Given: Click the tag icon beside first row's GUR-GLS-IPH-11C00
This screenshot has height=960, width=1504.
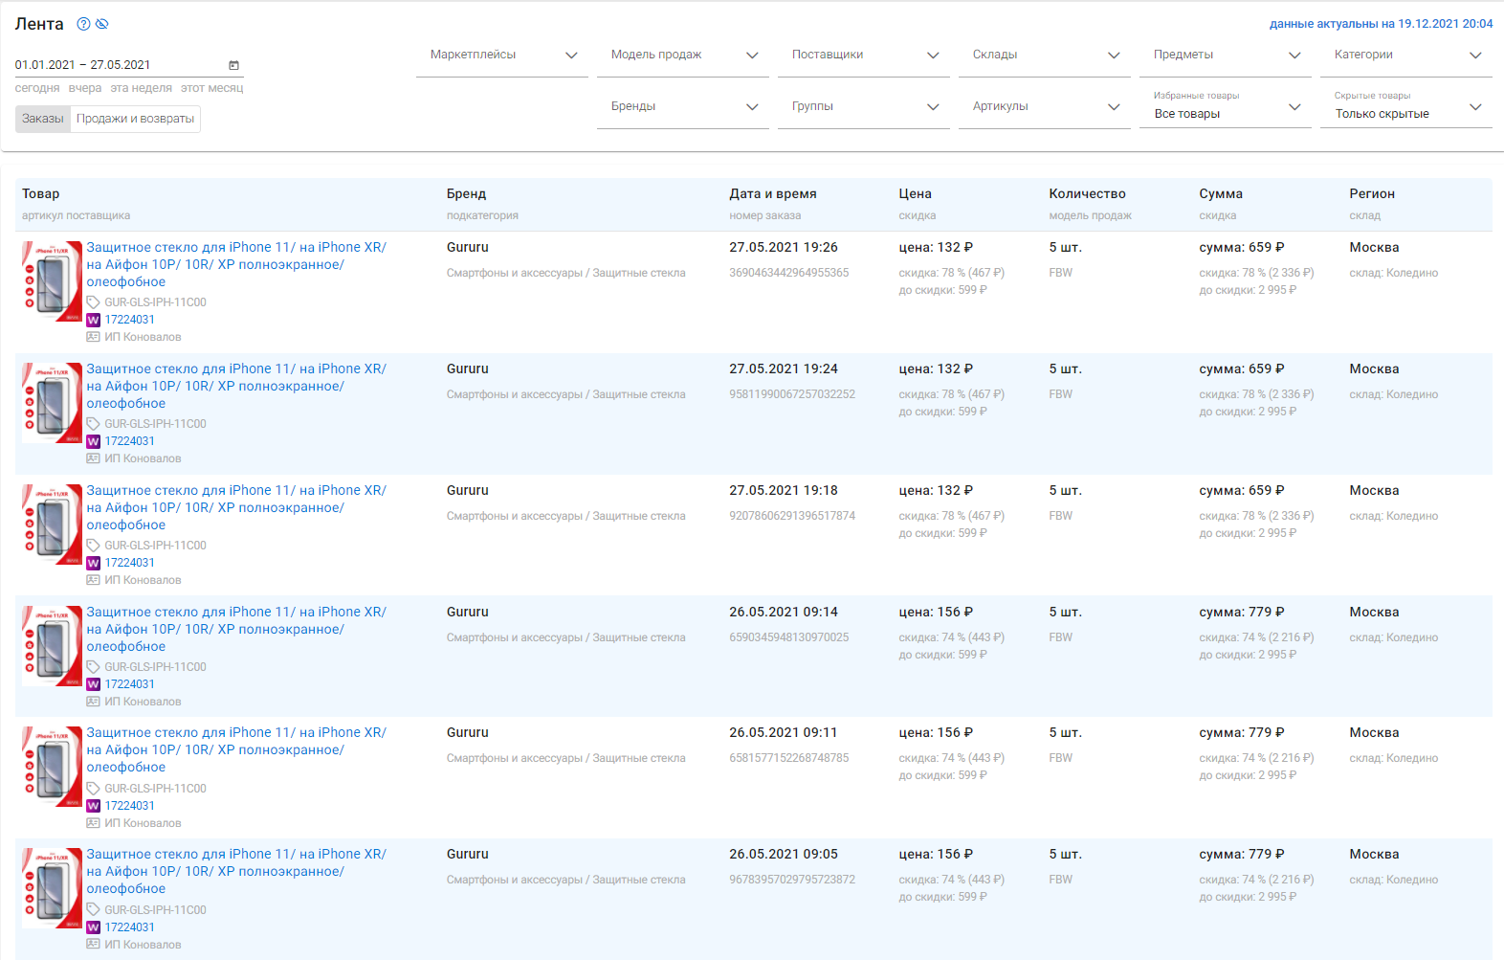Looking at the screenshot, I should click(93, 302).
